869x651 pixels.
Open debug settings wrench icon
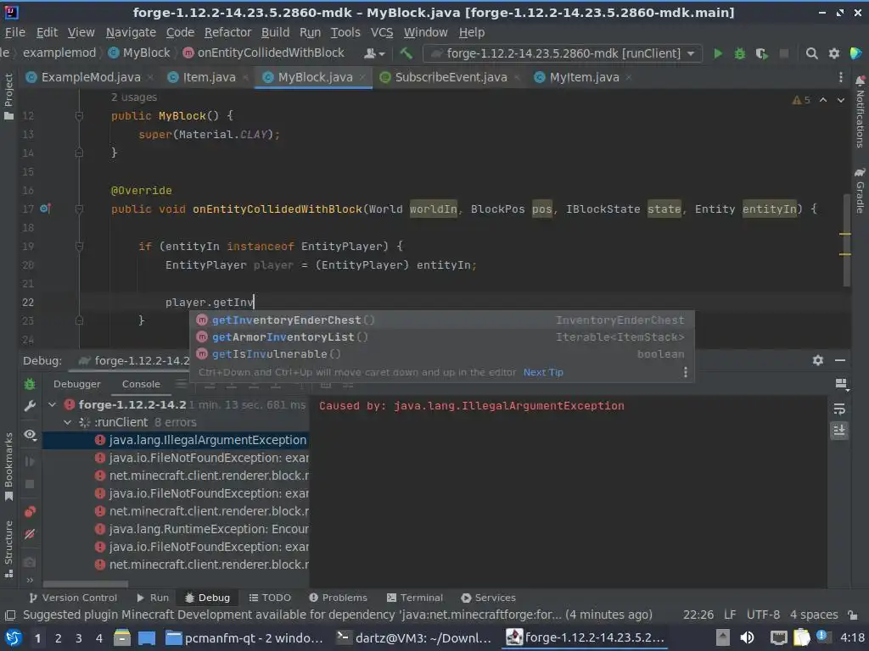(30, 406)
